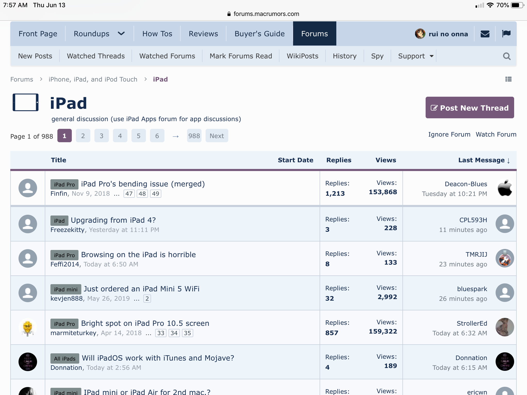Image resolution: width=527 pixels, height=395 pixels.
Task: Click Freezekitty's default avatar
Action: click(x=28, y=224)
